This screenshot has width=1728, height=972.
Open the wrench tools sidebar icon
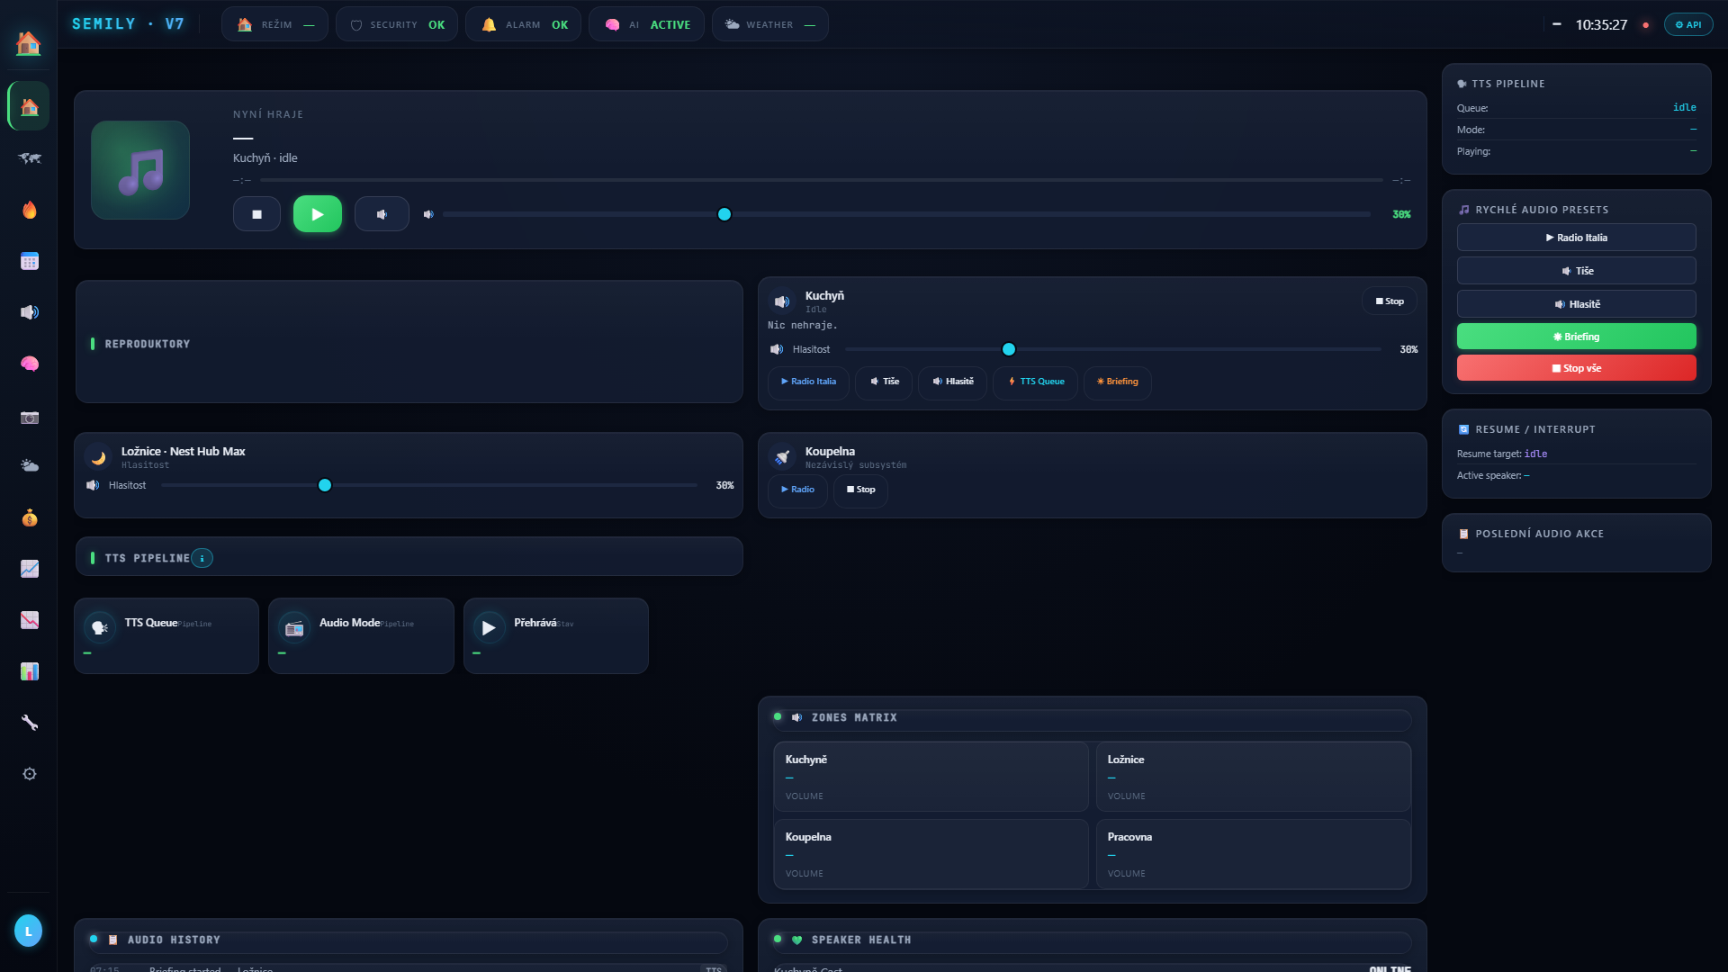point(29,723)
